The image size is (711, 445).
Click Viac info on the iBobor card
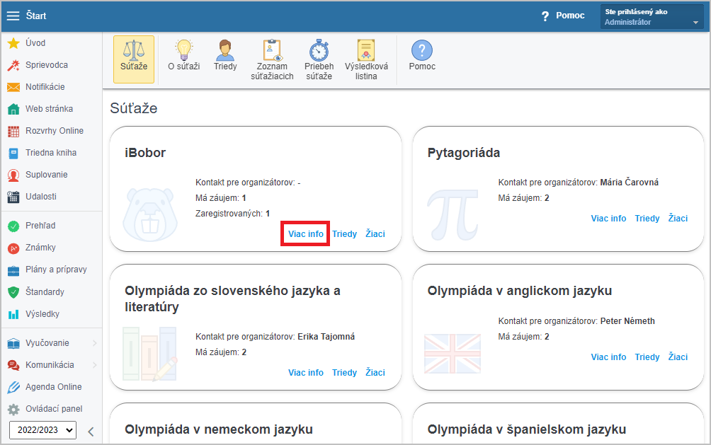coord(306,234)
